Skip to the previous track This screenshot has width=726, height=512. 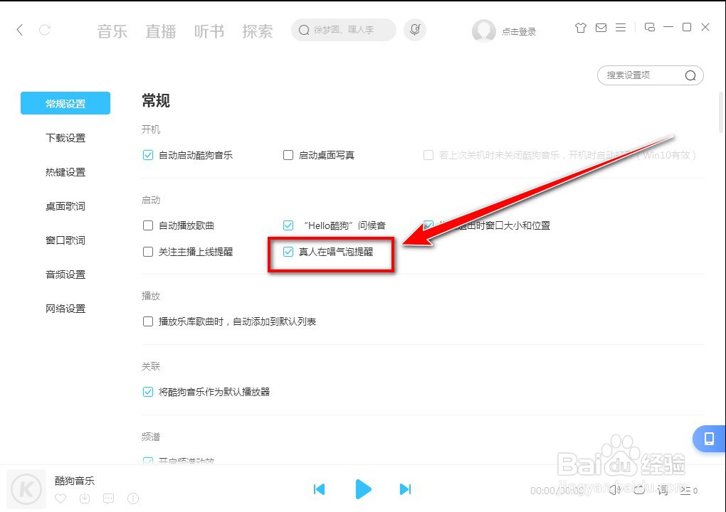[319, 489]
